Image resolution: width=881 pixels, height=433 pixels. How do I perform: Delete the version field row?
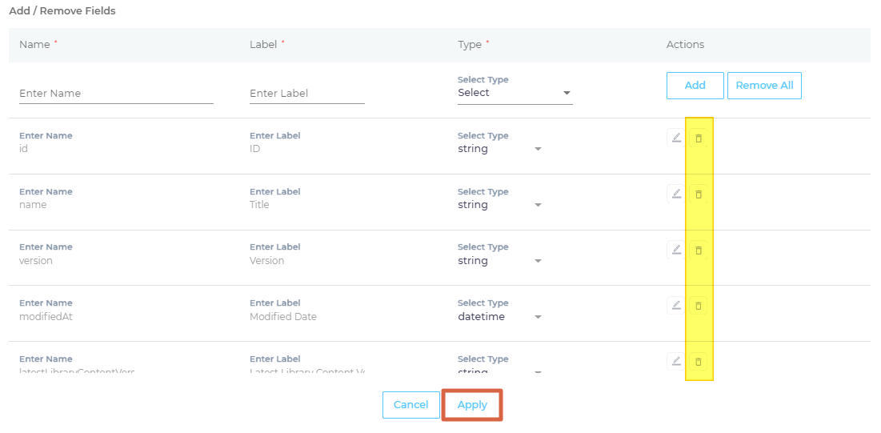[x=698, y=251]
